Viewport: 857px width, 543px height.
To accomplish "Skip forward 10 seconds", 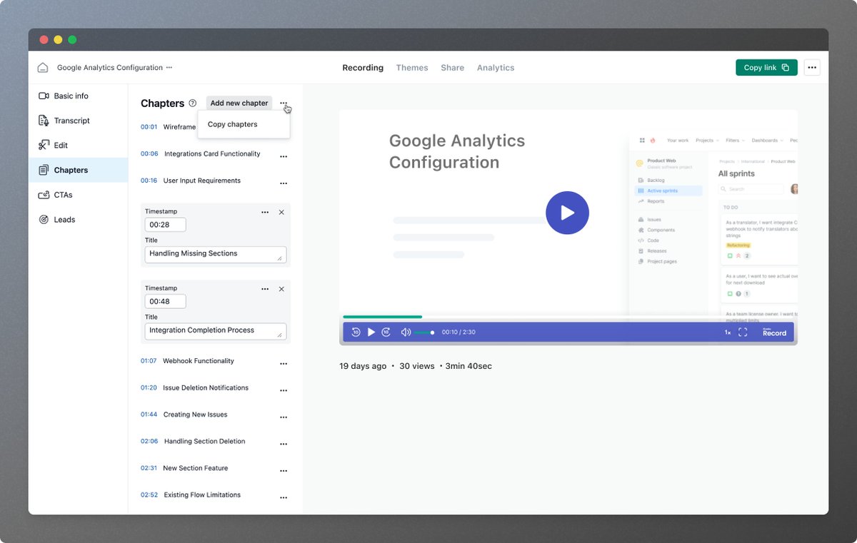I will 386,332.
